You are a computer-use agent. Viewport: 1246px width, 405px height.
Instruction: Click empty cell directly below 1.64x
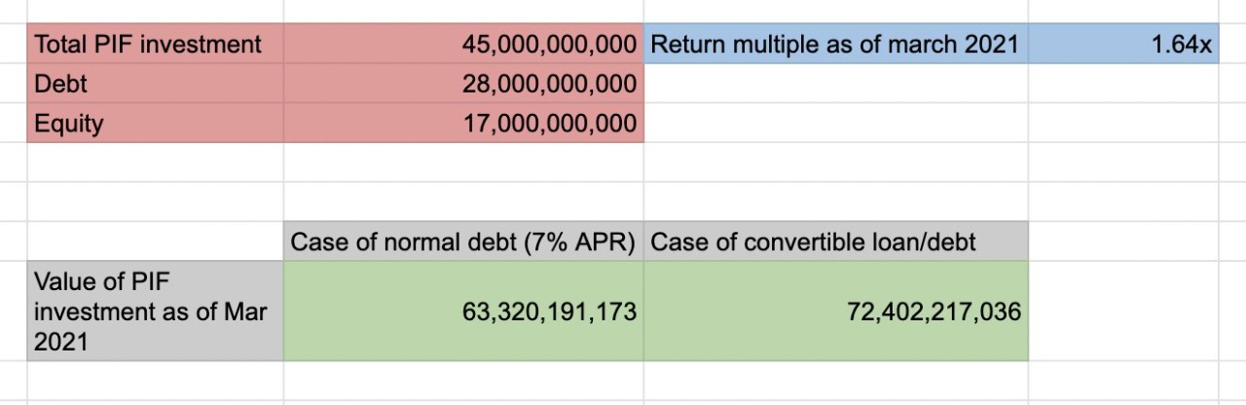coord(1122,84)
